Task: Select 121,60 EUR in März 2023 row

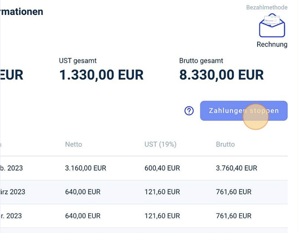Action: tap(162, 192)
